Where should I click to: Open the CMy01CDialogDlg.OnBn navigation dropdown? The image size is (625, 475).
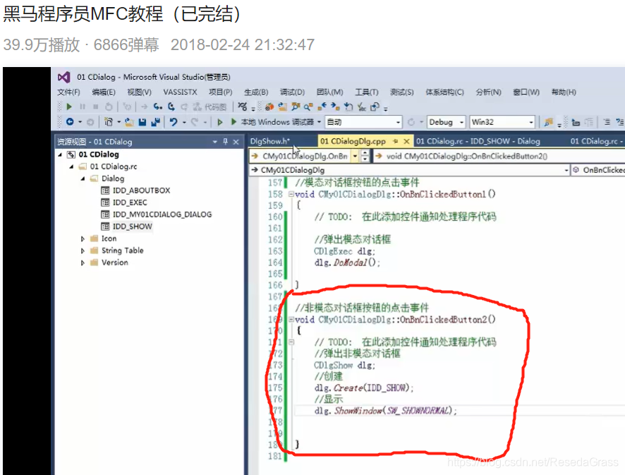coord(355,157)
